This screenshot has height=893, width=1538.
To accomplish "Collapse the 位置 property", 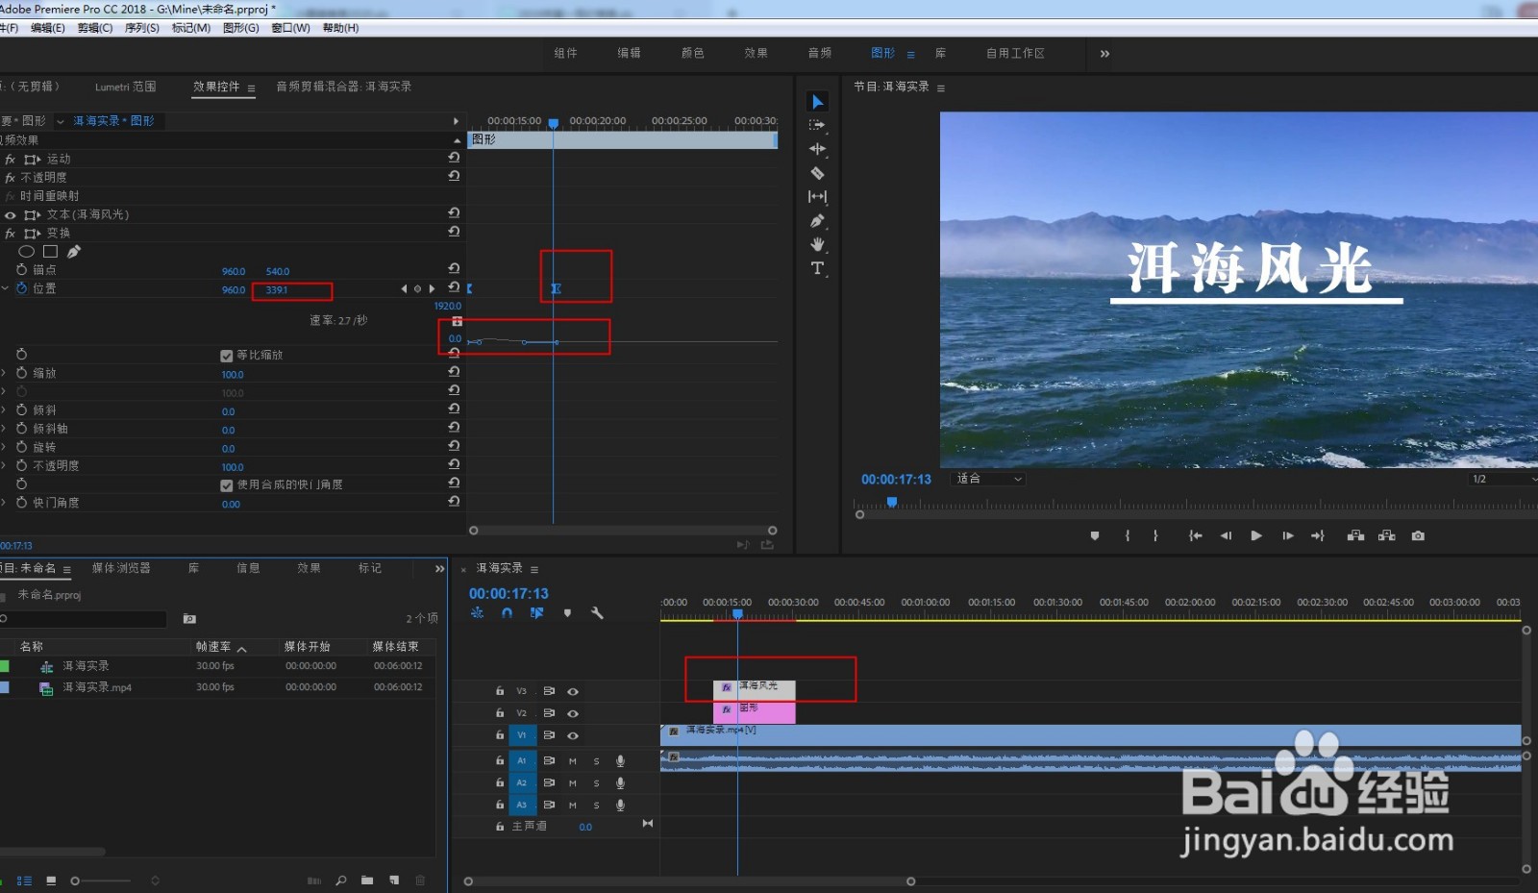I will 5,288.
